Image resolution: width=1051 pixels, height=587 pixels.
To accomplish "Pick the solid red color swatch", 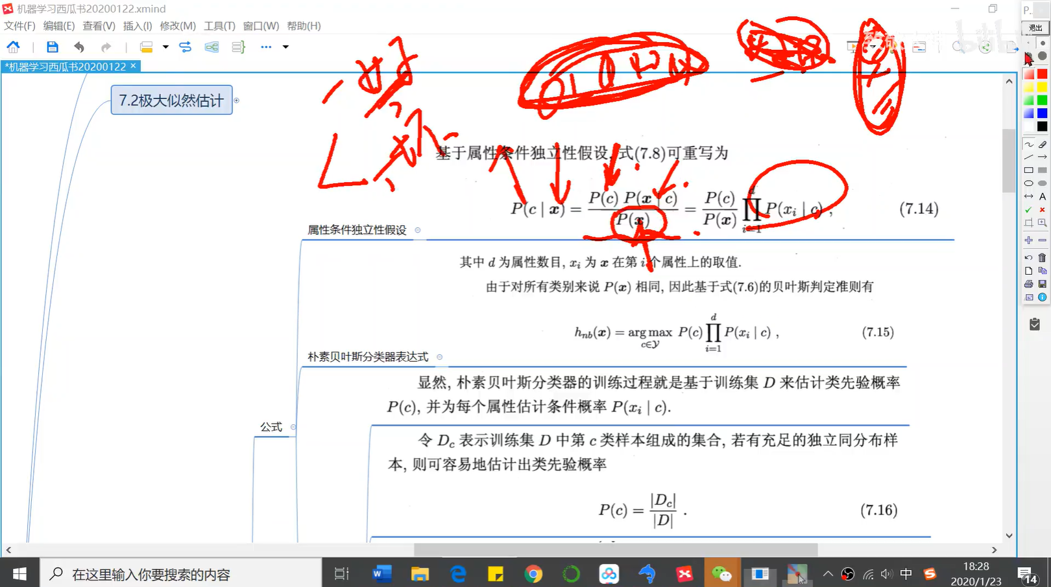I will (x=1043, y=74).
